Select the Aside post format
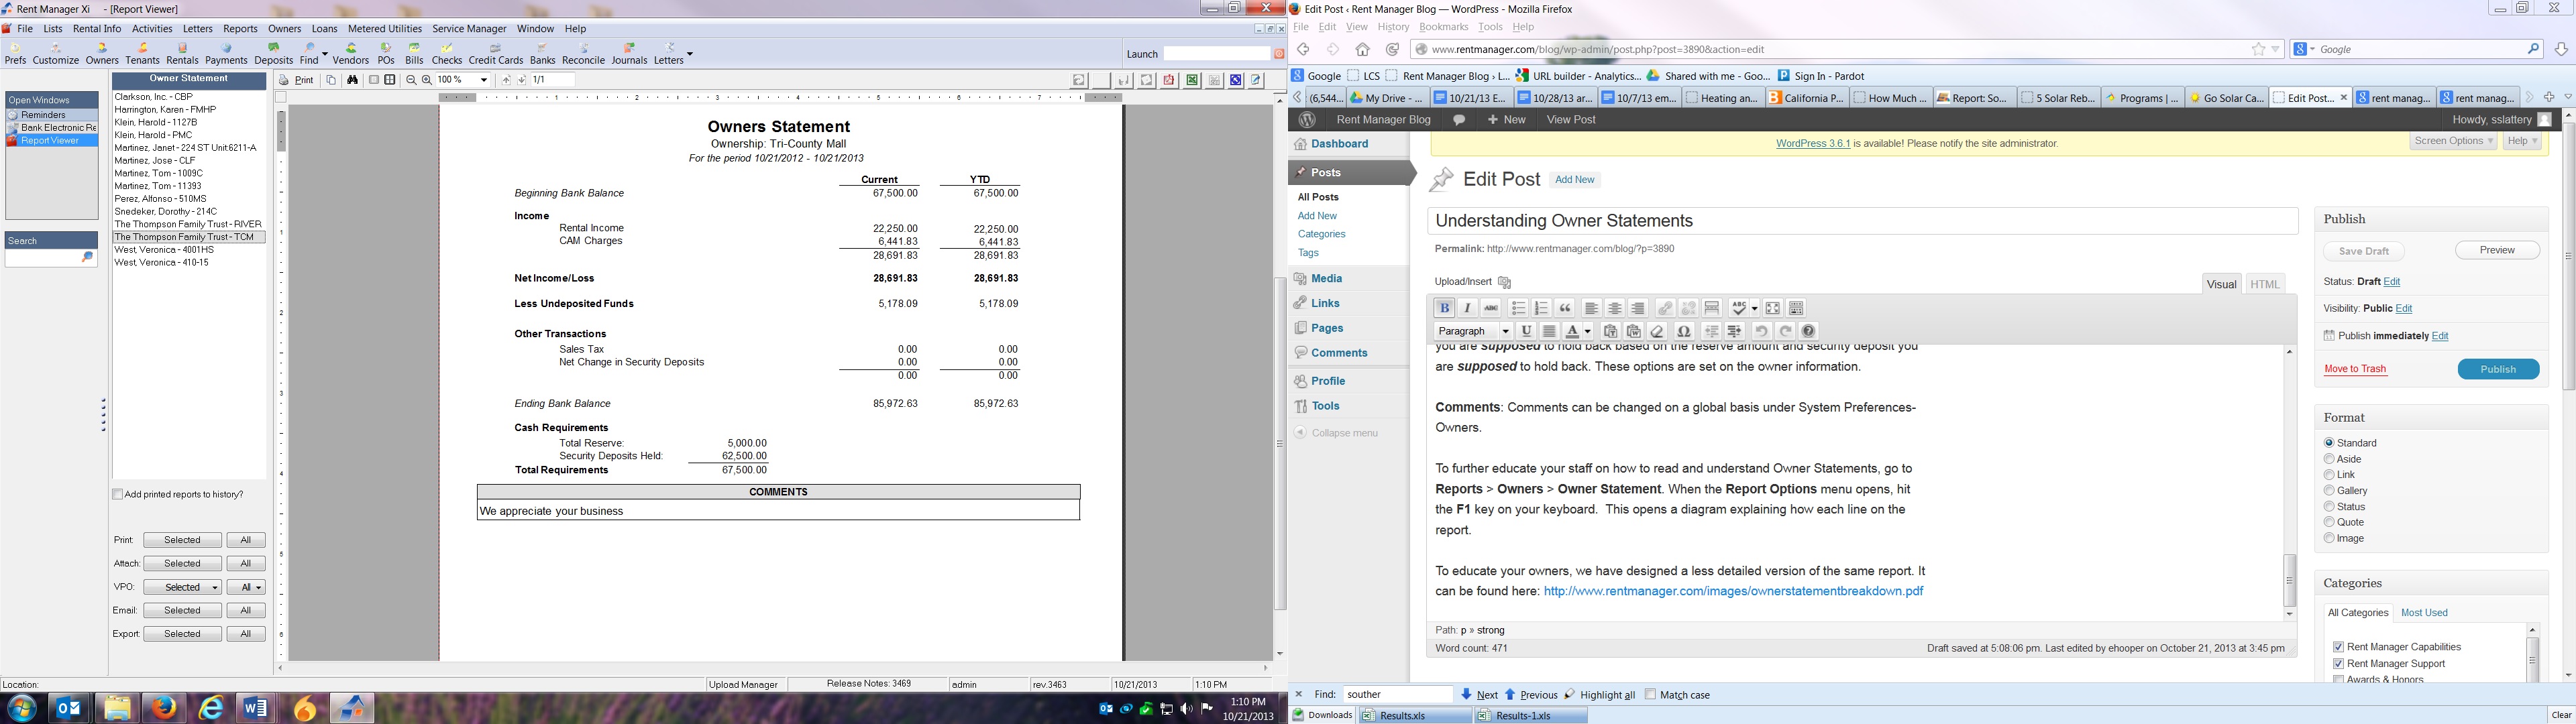The width and height of the screenshot is (2576, 724). 2329,459
